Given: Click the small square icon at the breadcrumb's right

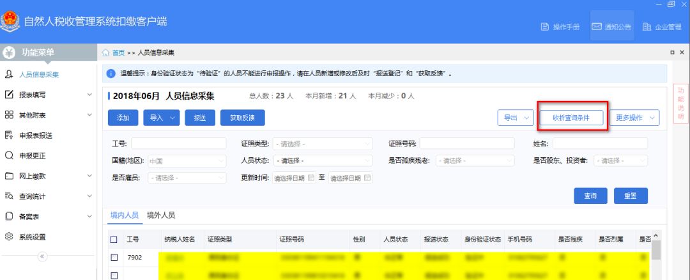Looking at the screenshot, I should (x=672, y=52).
